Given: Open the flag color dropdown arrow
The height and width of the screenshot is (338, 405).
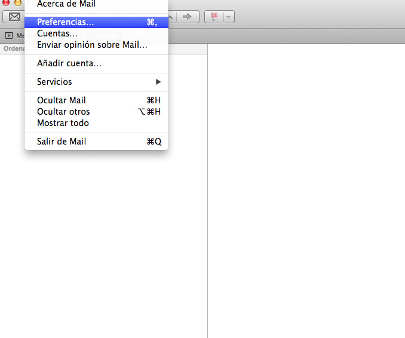Looking at the screenshot, I should [228, 17].
